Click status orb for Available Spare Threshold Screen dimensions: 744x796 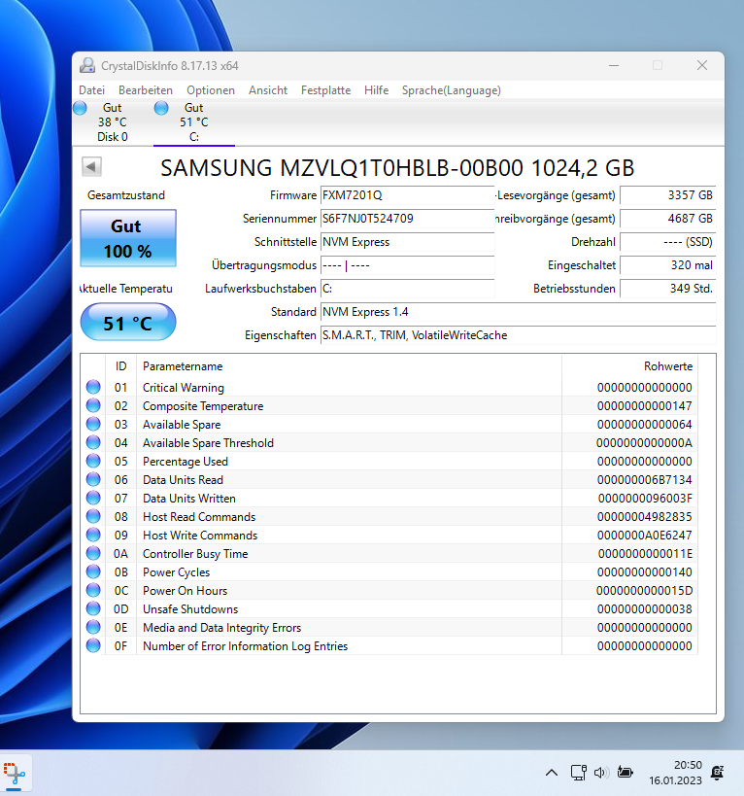(x=93, y=442)
